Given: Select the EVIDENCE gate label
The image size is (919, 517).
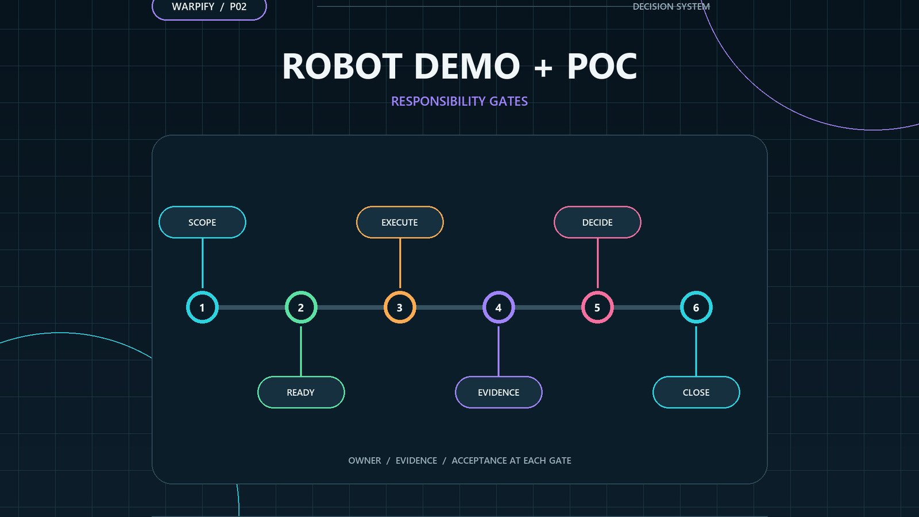Looking at the screenshot, I should coord(499,392).
